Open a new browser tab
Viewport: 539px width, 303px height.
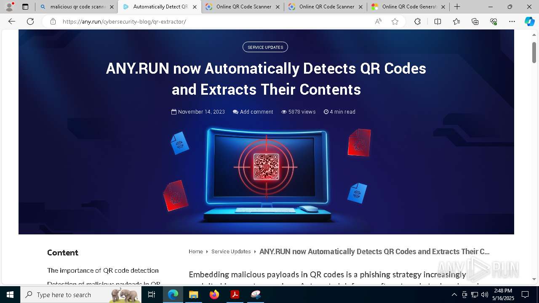coord(457,7)
